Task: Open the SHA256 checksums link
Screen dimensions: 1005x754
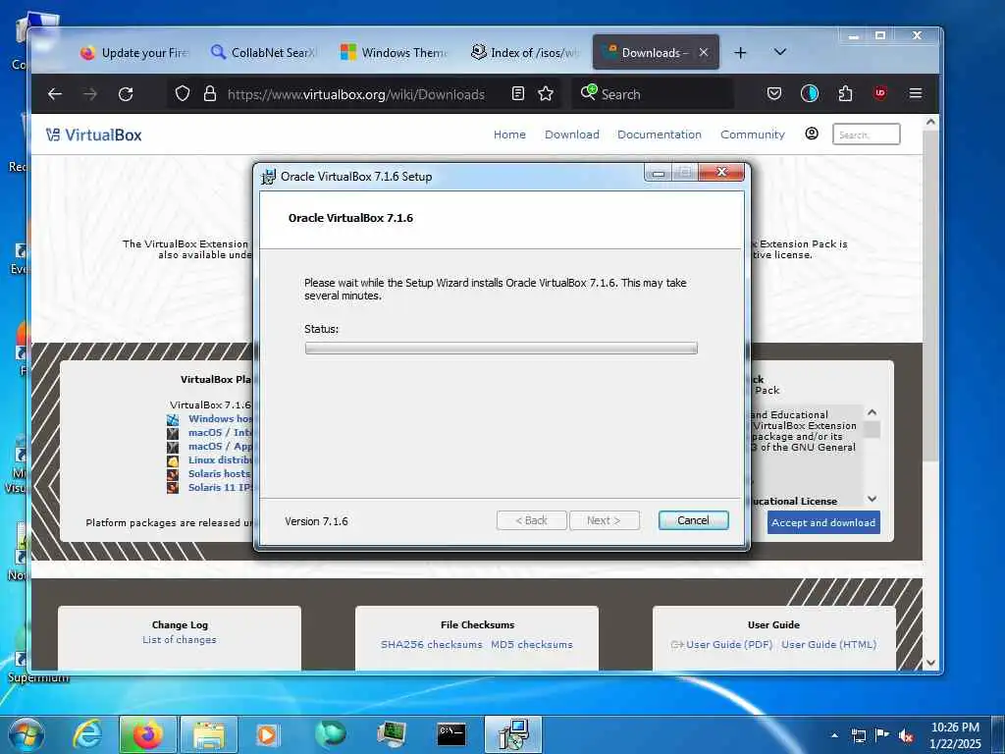Action: 432,644
